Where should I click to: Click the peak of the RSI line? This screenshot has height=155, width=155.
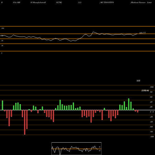[93, 32]
